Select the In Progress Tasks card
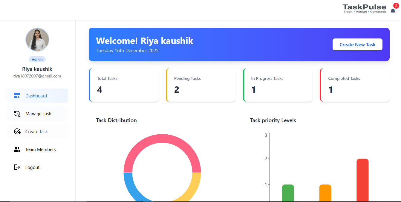Screen dimensions: 401x202 point(278,85)
